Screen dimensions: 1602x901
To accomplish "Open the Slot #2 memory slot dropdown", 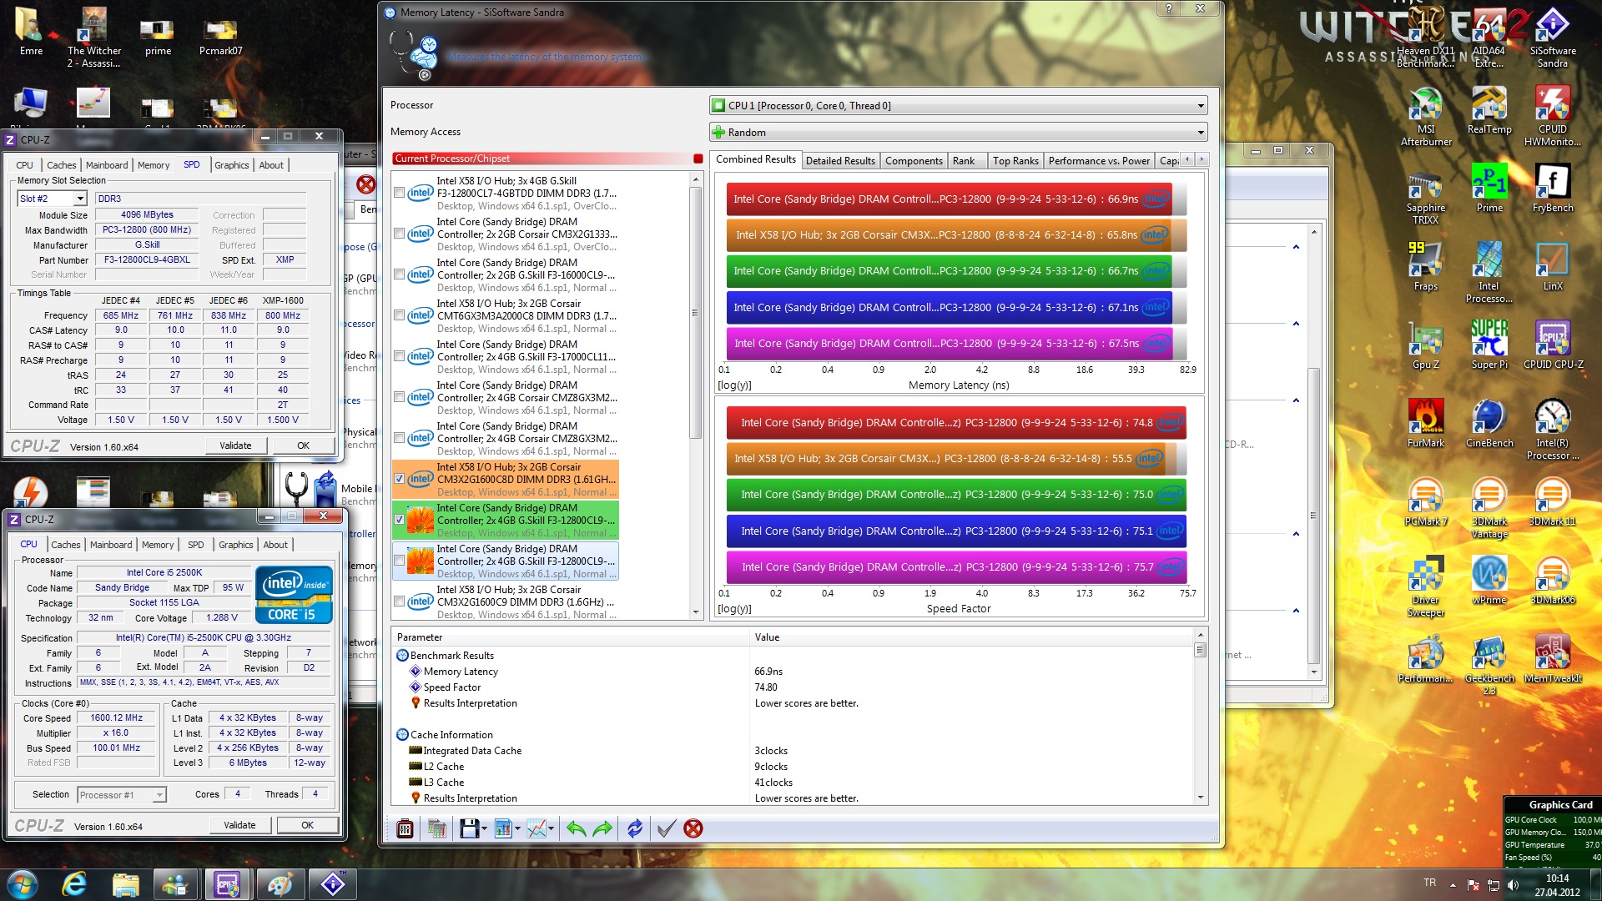I will (80, 199).
